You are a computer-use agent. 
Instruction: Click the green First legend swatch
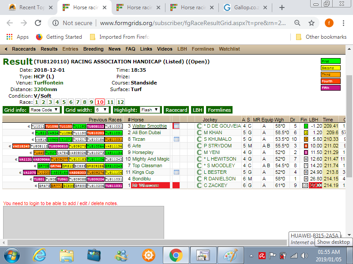tap(330, 61)
